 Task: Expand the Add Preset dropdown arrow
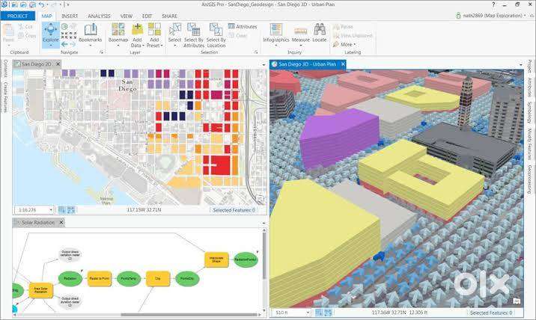click(161, 46)
